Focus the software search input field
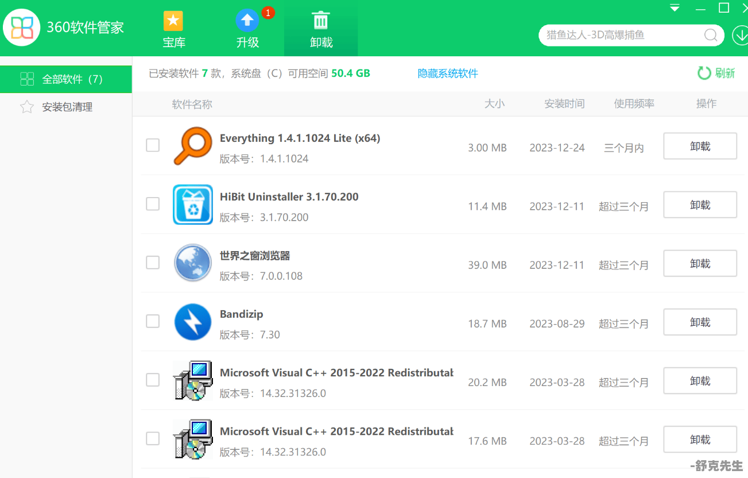Image resolution: width=748 pixels, height=478 pixels. point(620,35)
